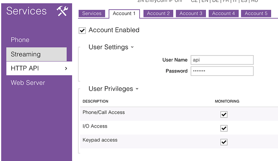Click the Services wrench and hammer icon

pyautogui.click(x=62, y=11)
